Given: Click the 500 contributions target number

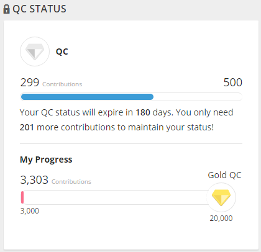Looking at the screenshot, I should point(233,83).
